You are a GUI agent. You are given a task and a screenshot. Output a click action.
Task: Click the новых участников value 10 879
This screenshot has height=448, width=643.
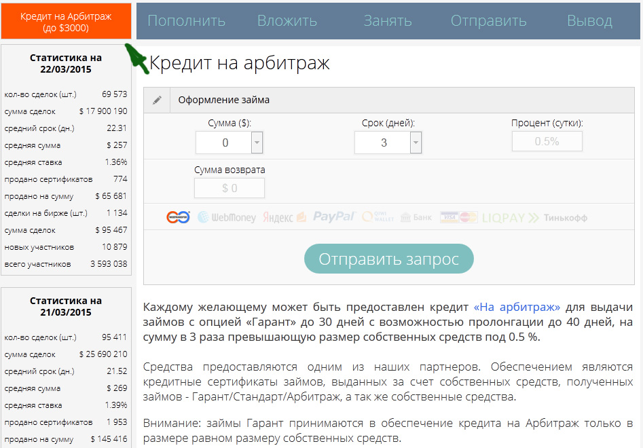[x=115, y=247]
